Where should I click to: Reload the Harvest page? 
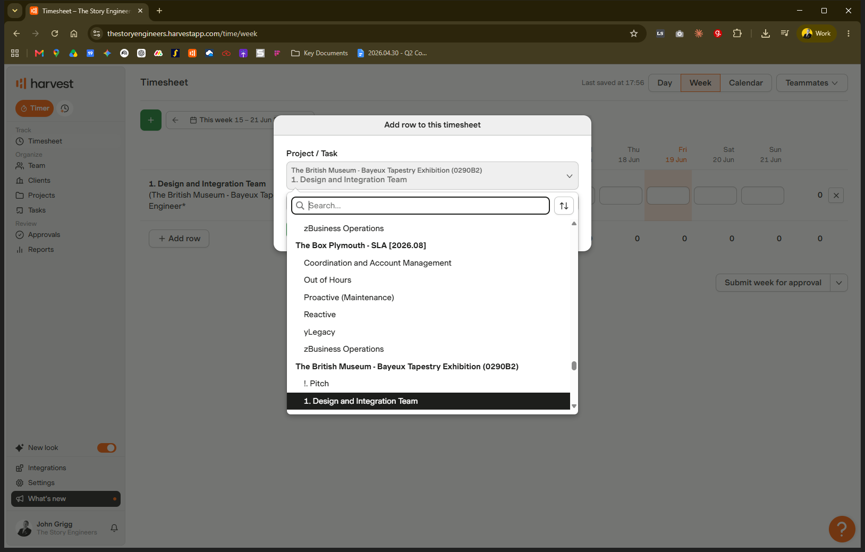pyautogui.click(x=55, y=33)
